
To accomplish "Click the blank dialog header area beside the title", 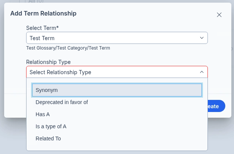I will pyautogui.click(x=144, y=14).
